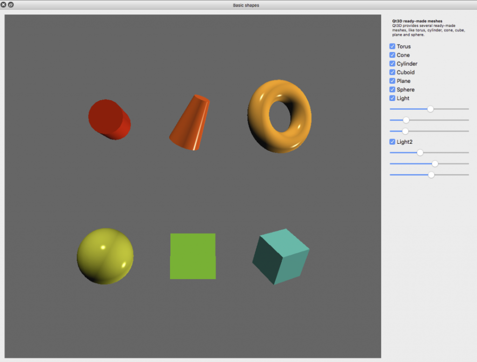Turn off the Light checkbox
The height and width of the screenshot is (362, 477).
(x=392, y=98)
